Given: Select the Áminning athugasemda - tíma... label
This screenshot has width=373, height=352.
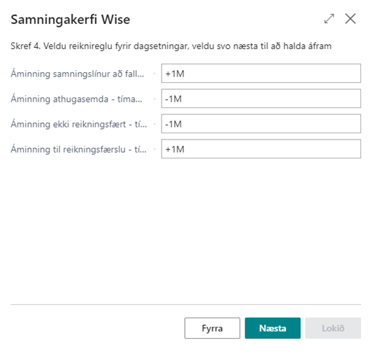Looking at the screenshot, I should (x=77, y=99).
